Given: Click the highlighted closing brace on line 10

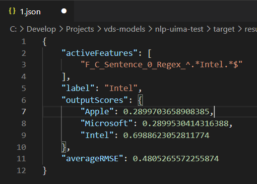Looking at the screenshot, I should coord(64,147).
